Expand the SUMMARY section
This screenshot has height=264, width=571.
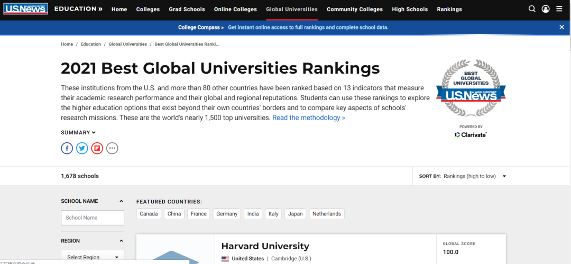[78, 133]
